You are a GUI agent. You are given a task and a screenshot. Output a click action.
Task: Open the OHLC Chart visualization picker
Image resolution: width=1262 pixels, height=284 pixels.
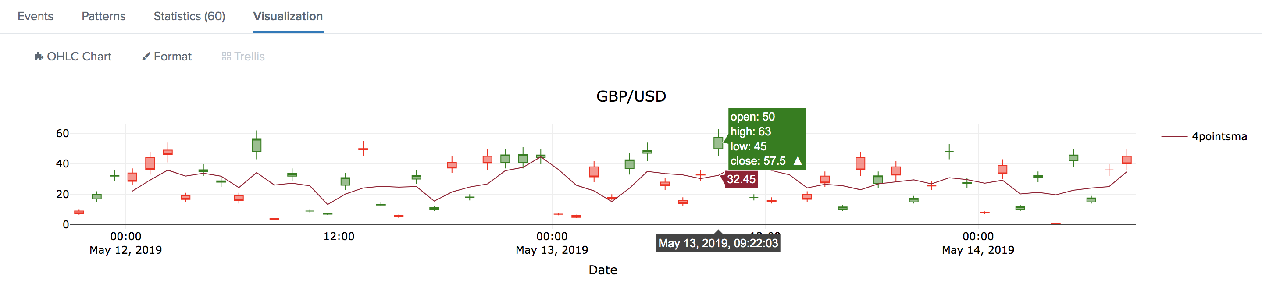[x=73, y=57]
